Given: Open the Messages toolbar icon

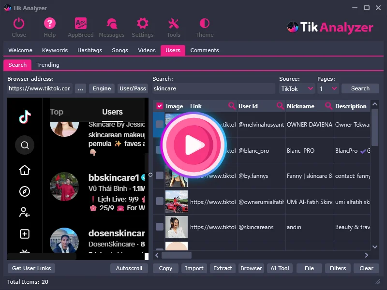Looking at the screenshot, I should 112,24.
